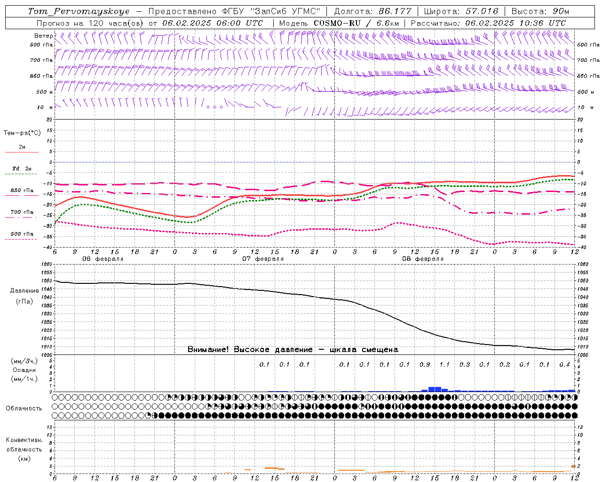
Task: Click the '0.3' precipitation value
Action: tap(465, 364)
